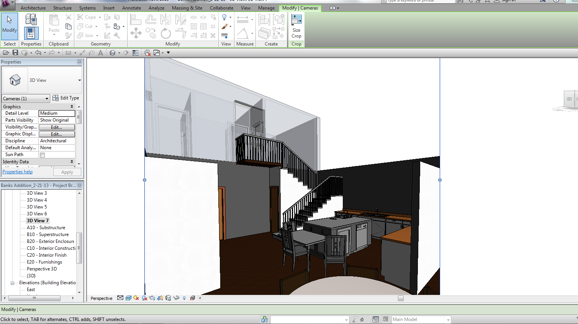The width and height of the screenshot is (578, 324).
Task: Click the Type Properties icon in the ribbon
Action: click(31, 19)
